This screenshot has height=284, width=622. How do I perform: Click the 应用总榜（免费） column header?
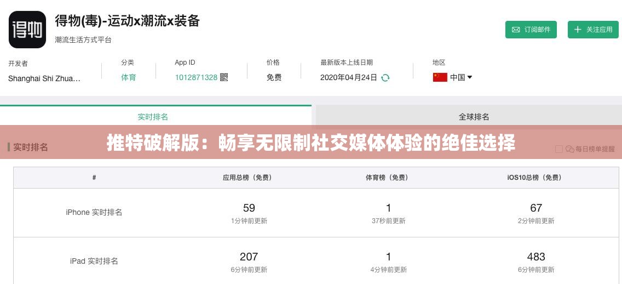249,178
